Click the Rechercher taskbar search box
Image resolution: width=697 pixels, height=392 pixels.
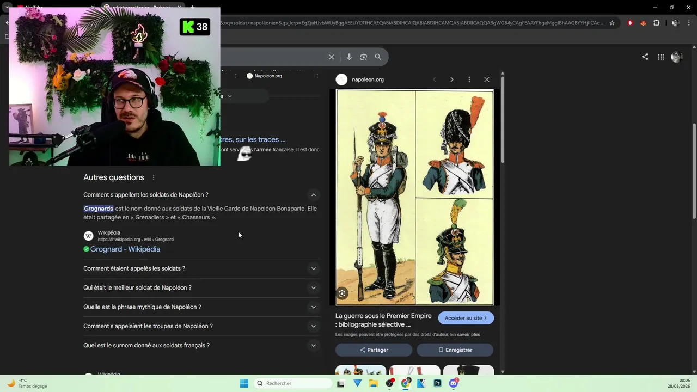[x=293, y=383]
